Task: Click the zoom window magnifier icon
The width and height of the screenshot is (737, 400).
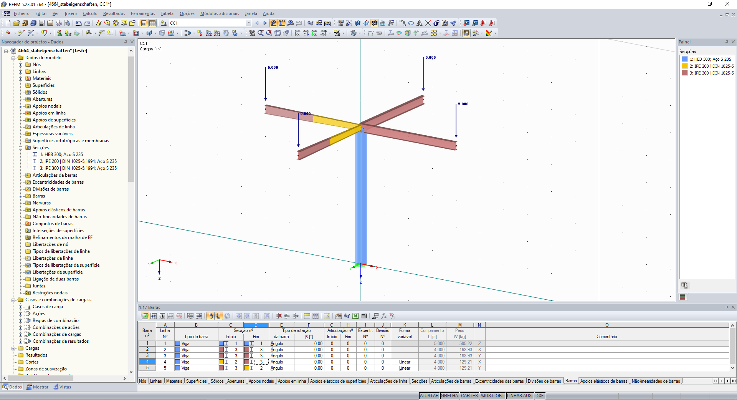Action: coord(261,33)
